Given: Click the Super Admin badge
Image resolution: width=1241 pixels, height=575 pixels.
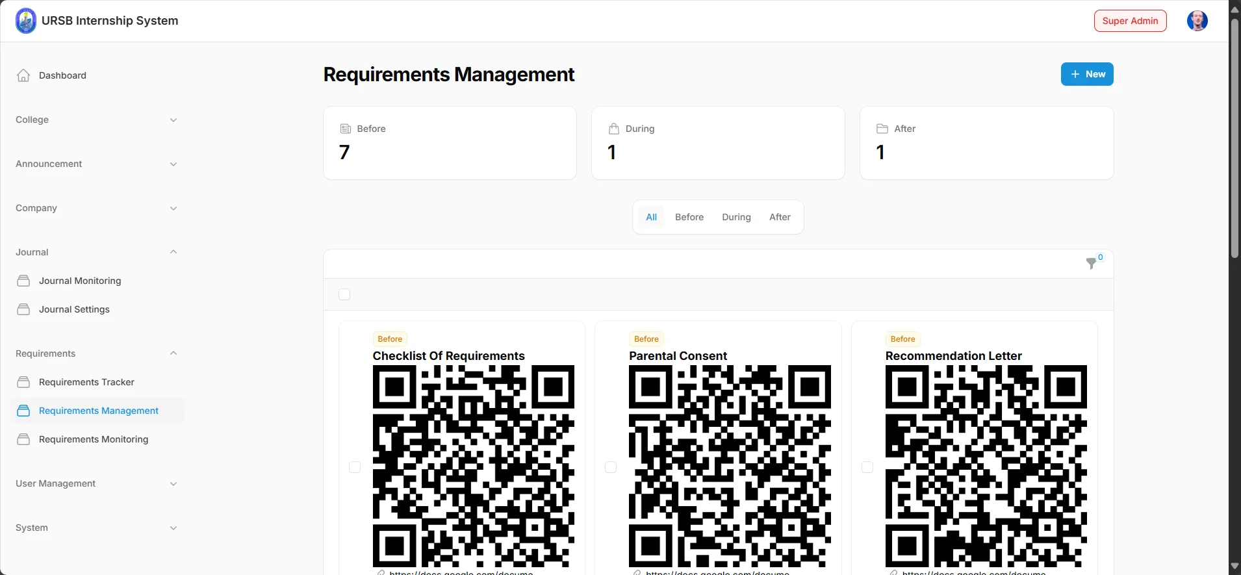Looking at the screenshot, I should pyautogui.click(x=1130, y=21).
